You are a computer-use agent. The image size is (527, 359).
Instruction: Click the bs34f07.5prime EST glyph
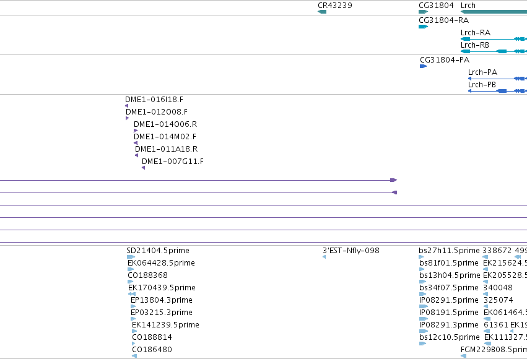pyautogui.click(x=422, y=294)
